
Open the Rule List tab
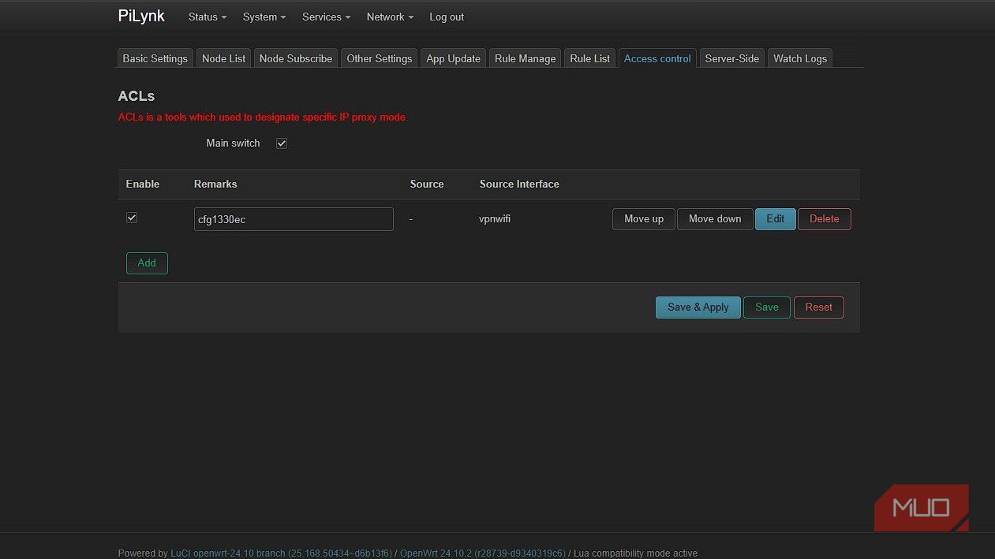590,58
